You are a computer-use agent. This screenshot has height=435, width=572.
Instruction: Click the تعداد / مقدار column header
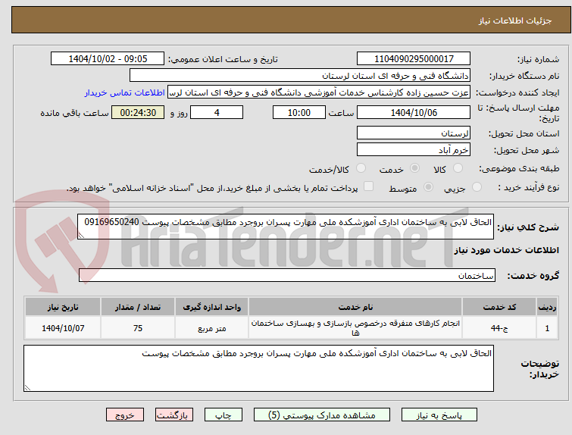[x=138, y=307]
